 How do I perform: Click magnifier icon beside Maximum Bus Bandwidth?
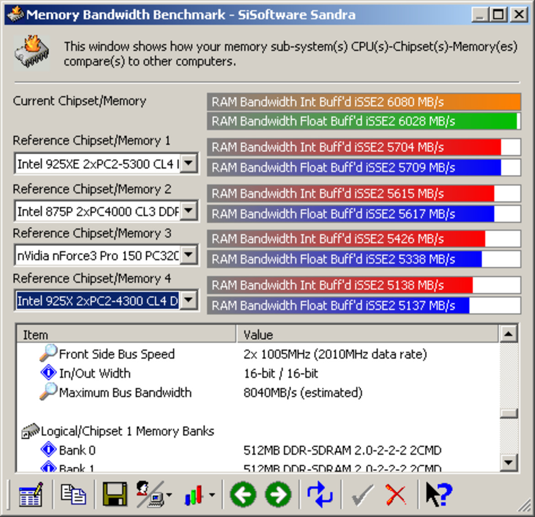coord(48,391)
